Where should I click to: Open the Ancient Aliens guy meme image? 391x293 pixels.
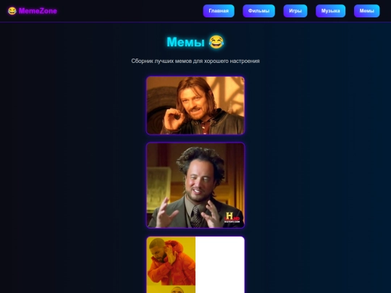(x=195, y=185)
